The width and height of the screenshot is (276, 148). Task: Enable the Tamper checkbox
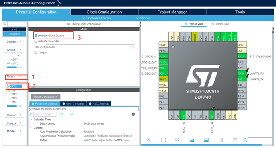coord(36,53)
